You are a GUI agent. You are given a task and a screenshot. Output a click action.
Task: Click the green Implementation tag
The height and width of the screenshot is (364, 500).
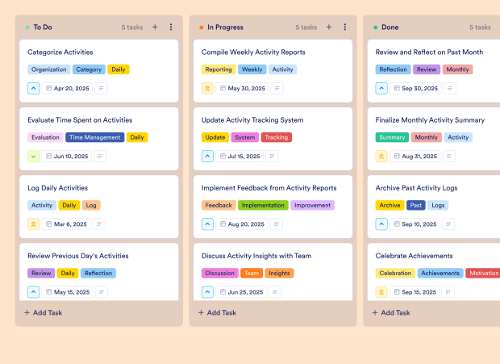point(263,205)
